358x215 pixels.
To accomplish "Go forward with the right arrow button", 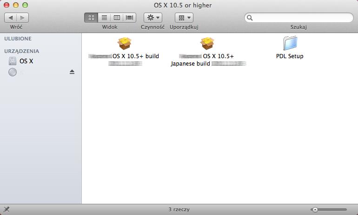I will click(22, 18).
